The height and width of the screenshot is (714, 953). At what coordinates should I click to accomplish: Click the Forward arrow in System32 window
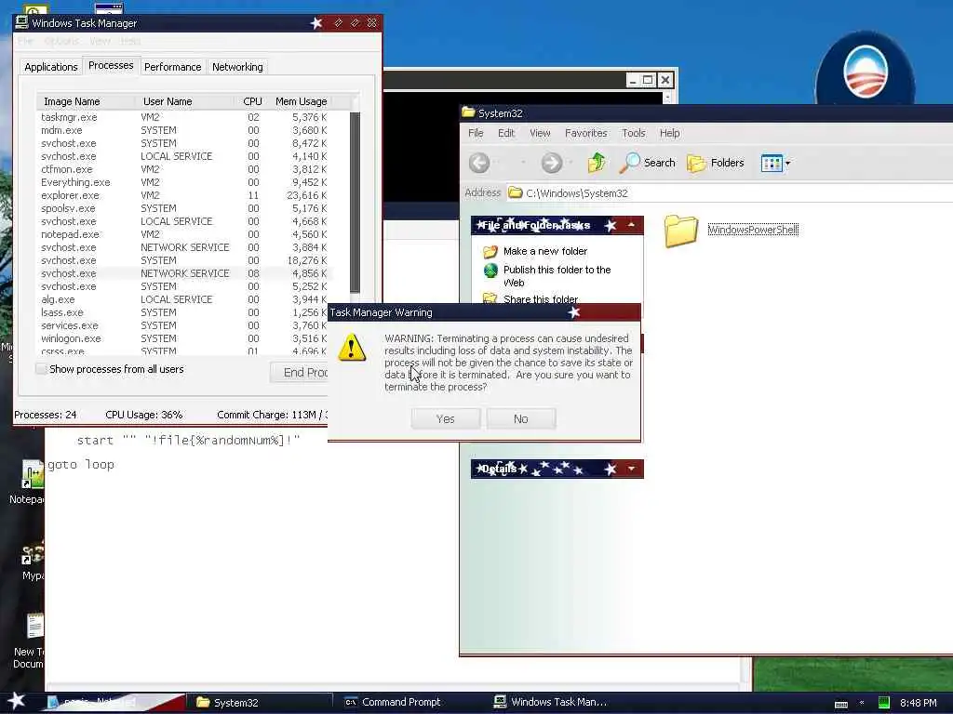click(x=551, y=163)
